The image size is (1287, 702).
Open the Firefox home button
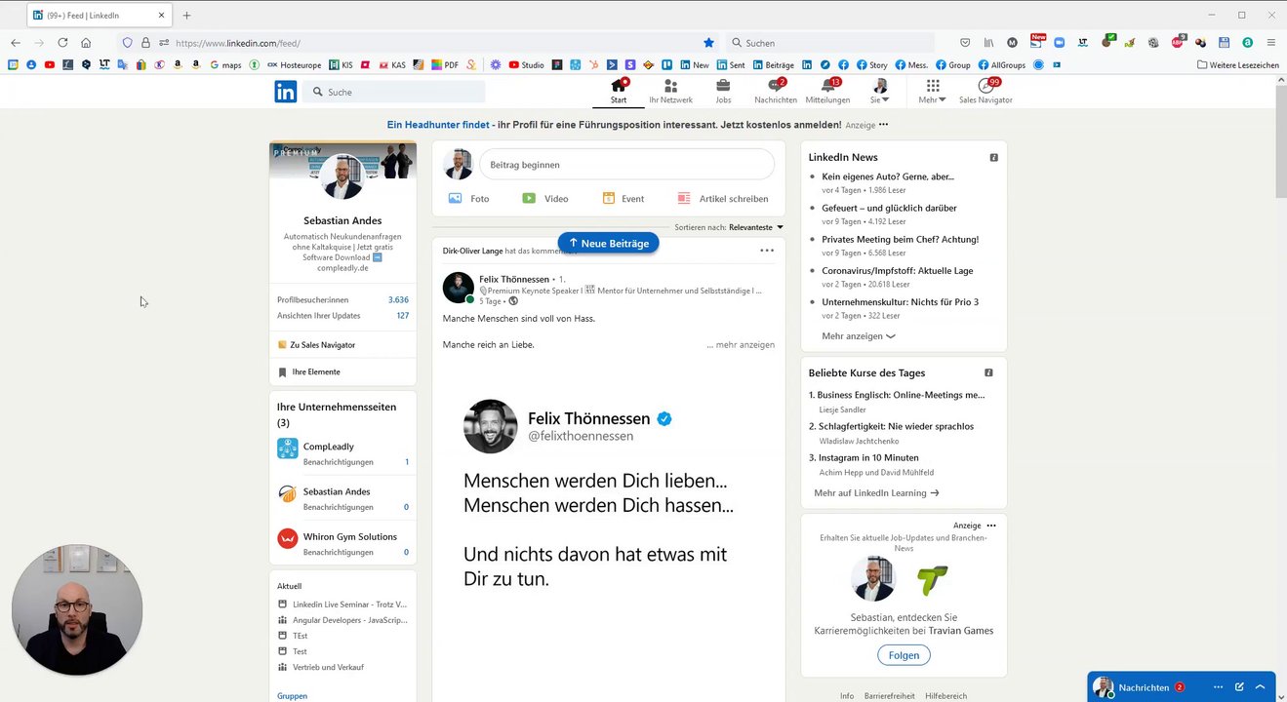(x=86, y=43)
